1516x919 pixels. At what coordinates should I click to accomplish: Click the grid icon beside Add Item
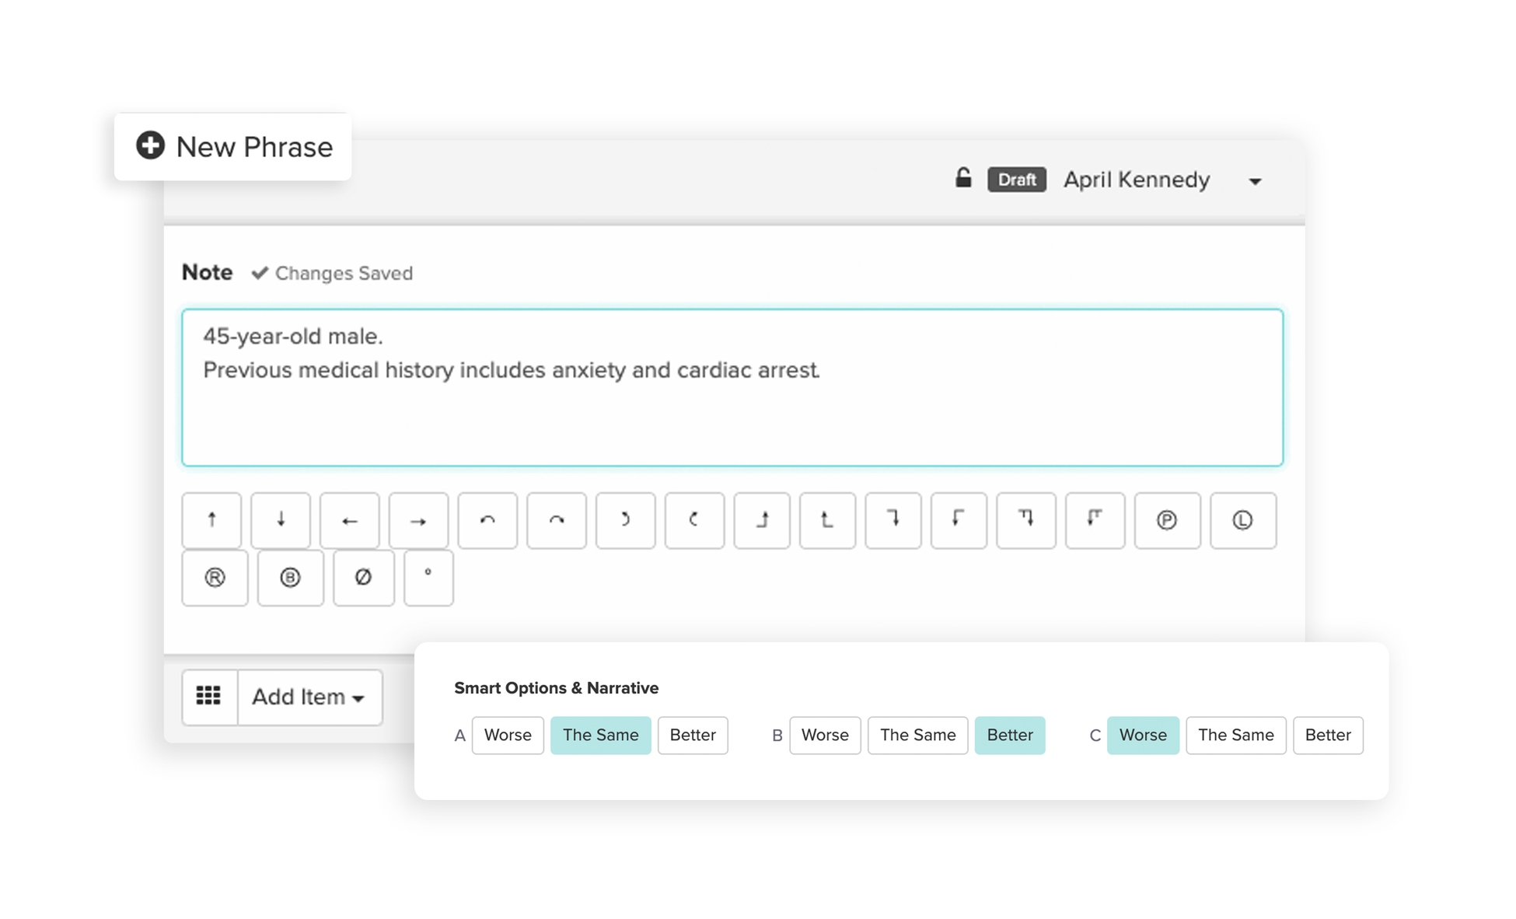tap(210, 697)
